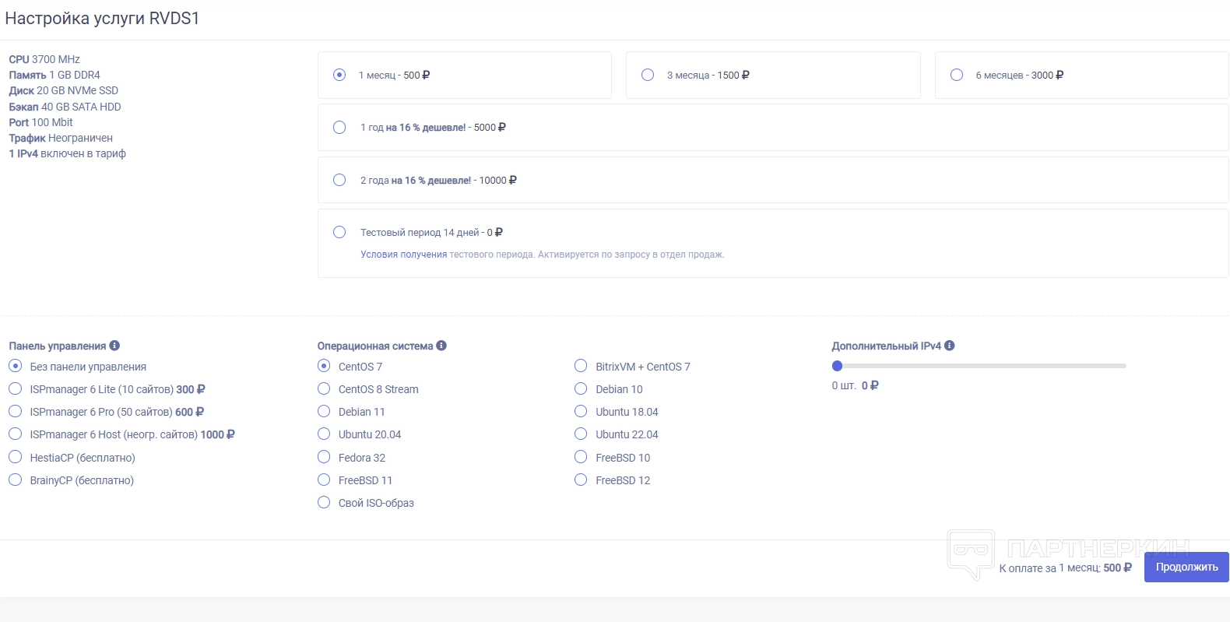The height and width of the screenshot is (622, 1230).
Task: Open the Условия получения link
Action: pos(403,255)
